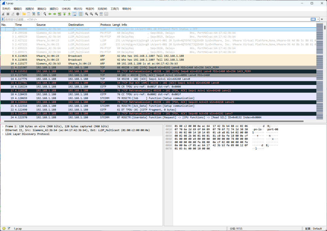Expand Link Layer Discovery Protocol row
This screenshot has width=327, height=231.
3,134
